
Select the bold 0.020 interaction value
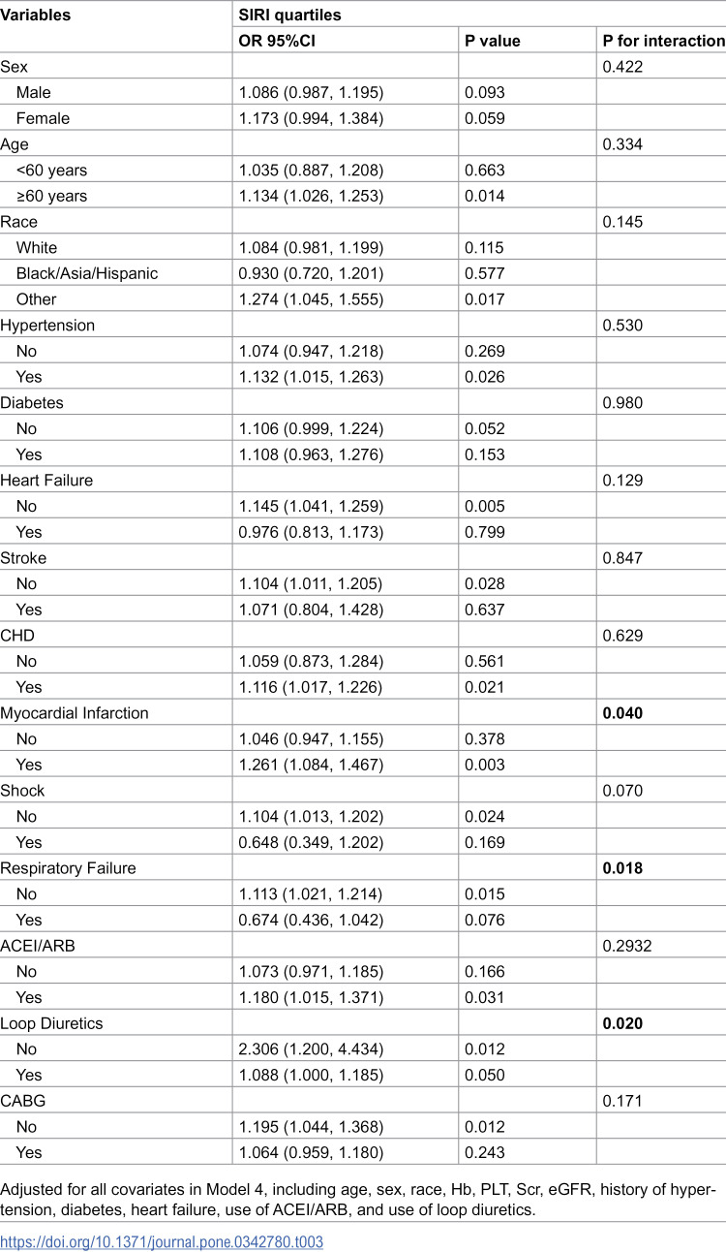pyautogui.click(x=622, y=1023)
